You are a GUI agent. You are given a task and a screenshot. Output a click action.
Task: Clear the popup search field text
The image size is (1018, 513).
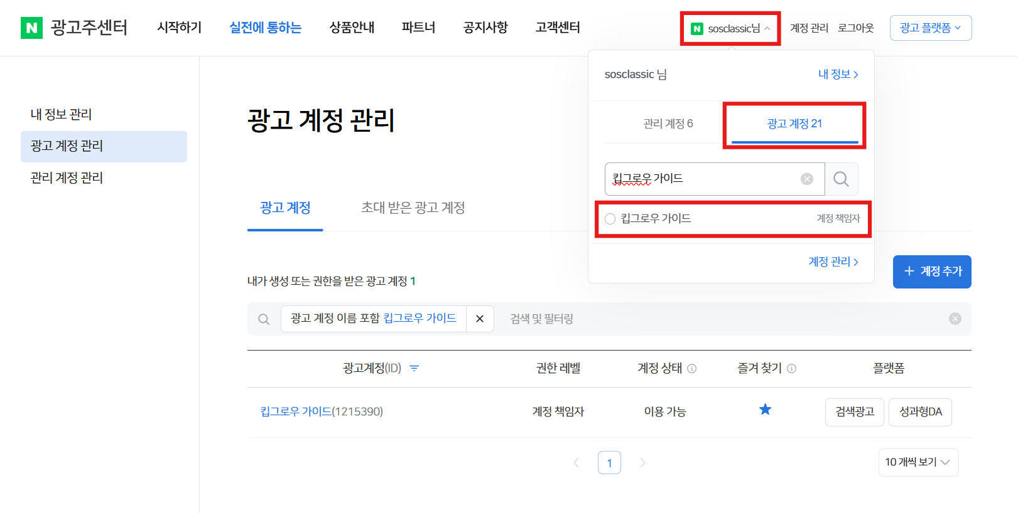tap(807, 179)
